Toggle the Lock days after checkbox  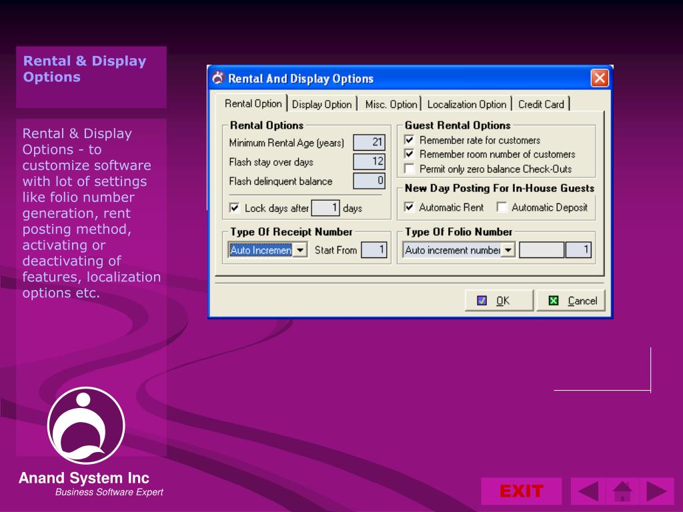(x=234, y=208)
